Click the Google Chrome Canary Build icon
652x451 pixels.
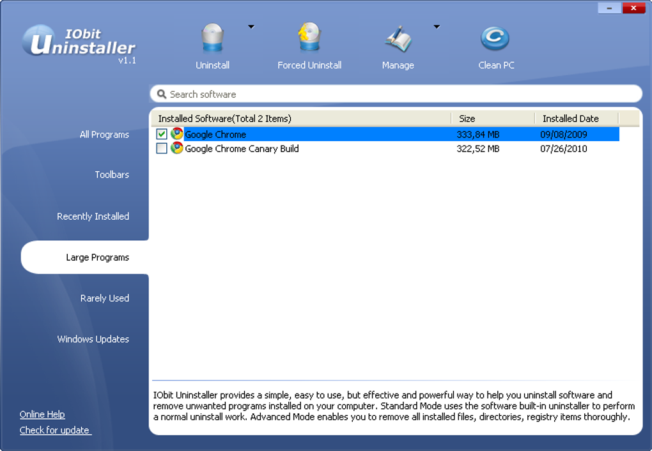tap(176, 148)
